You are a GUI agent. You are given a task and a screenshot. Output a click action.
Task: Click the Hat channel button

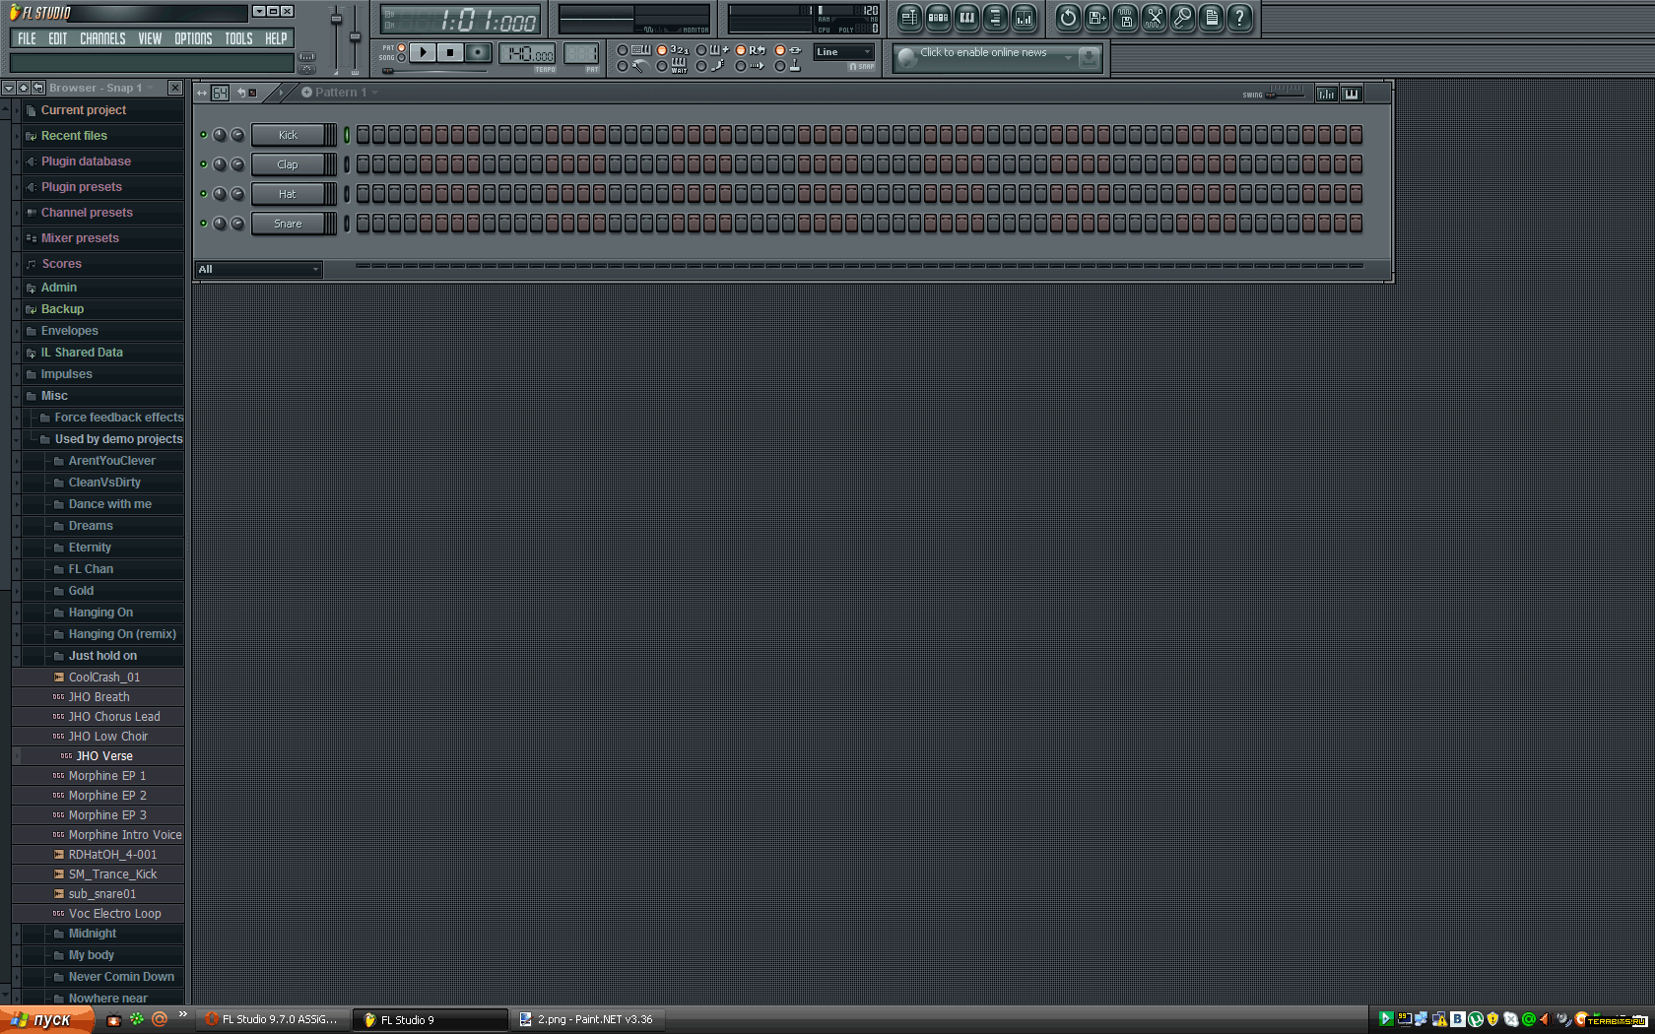(x=288, y=194)
